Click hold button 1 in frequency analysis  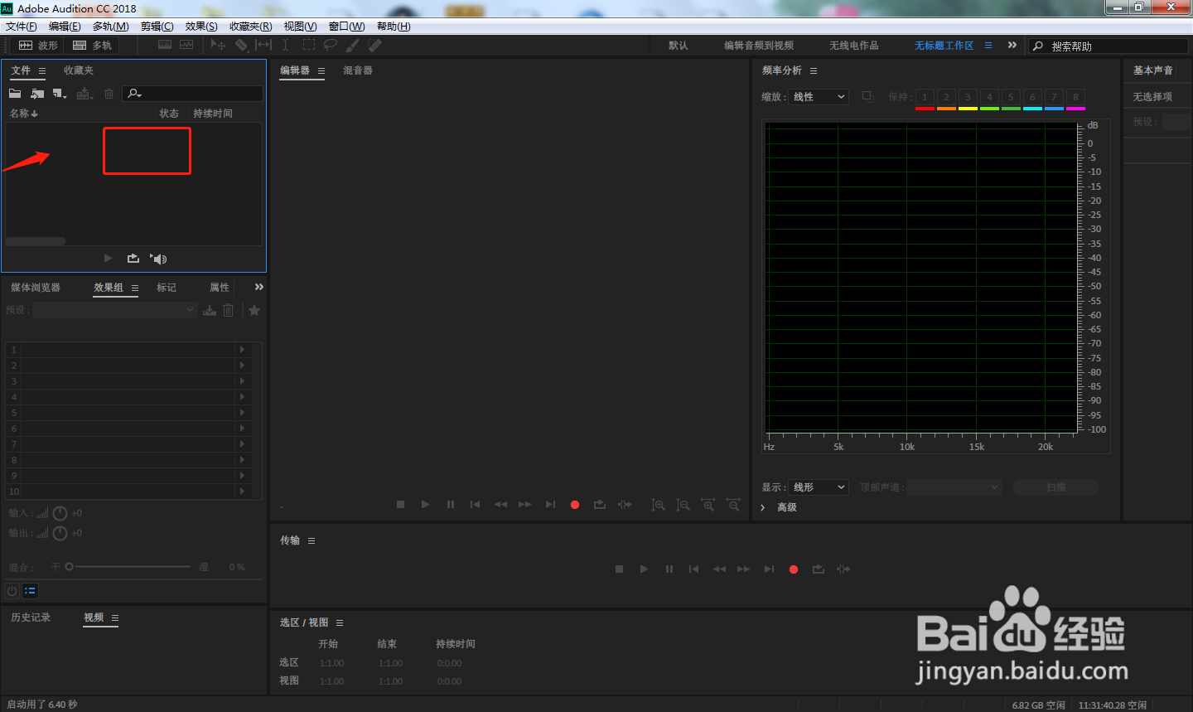pyautogui.click(x=925, y=98)
